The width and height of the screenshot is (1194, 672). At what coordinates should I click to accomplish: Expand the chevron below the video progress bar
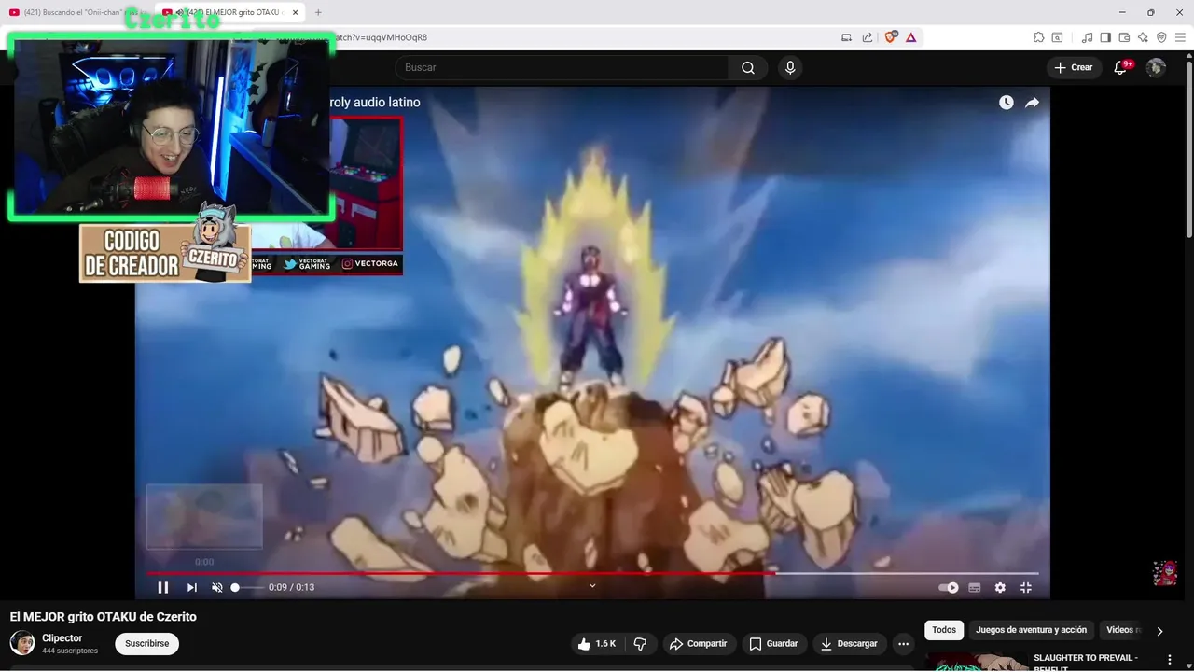coord(592,586)
